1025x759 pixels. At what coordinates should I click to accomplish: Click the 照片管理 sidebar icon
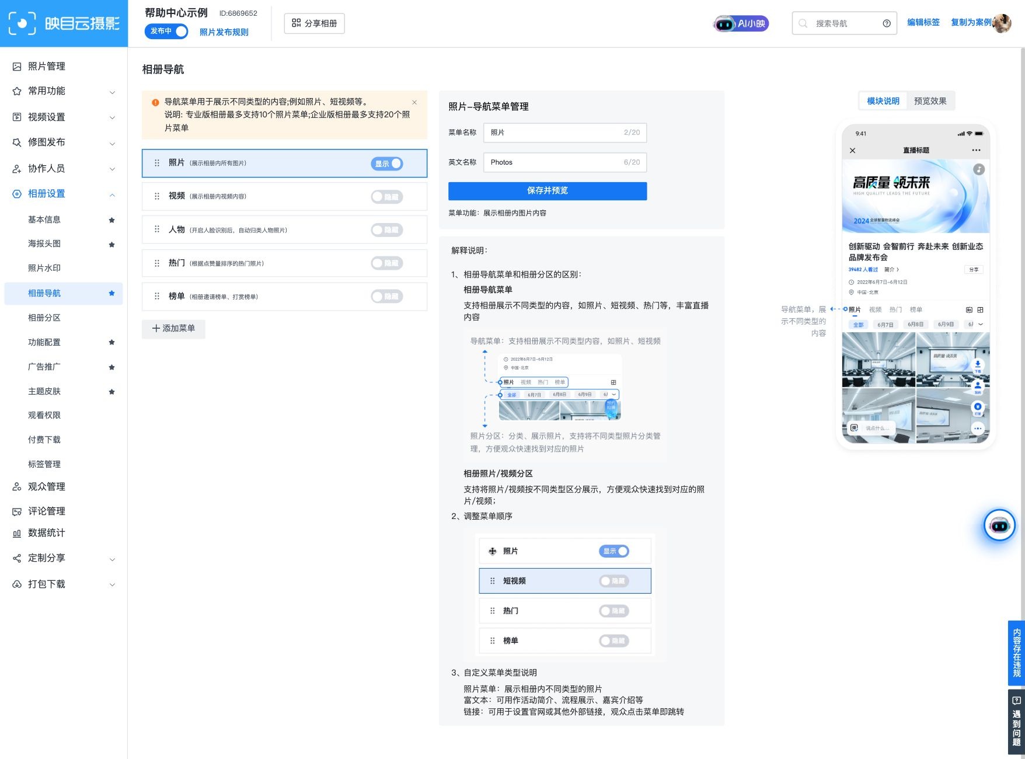coord(17,67)
